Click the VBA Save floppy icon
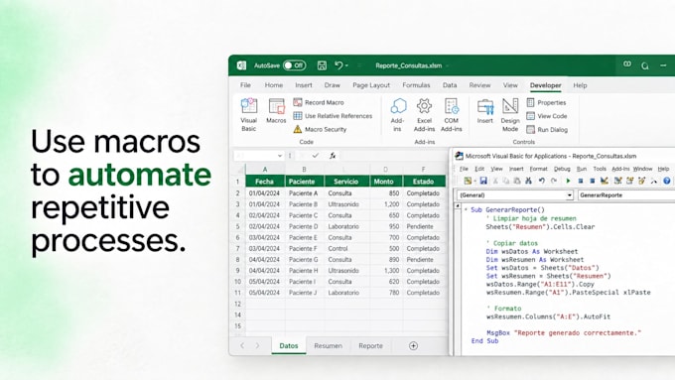This screenshot has width=675, height=380. pos(483,181)
